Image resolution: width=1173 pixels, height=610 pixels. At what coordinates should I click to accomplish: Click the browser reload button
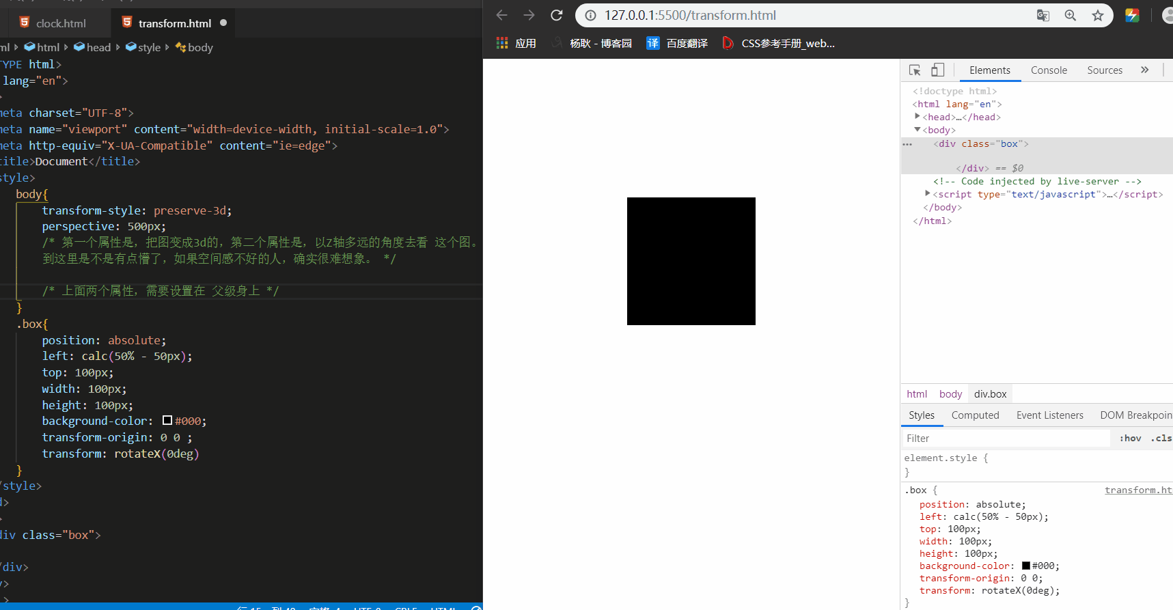pyautogui.click(x=557, y=15)
